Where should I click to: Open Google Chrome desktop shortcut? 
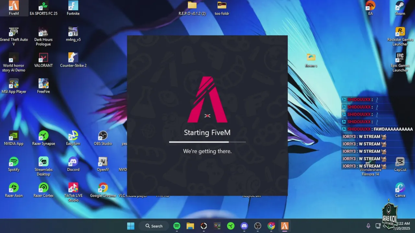pyautogui.click(x=103, y=190)
